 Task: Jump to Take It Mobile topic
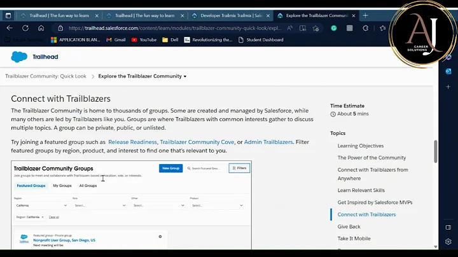click(354, 239)
